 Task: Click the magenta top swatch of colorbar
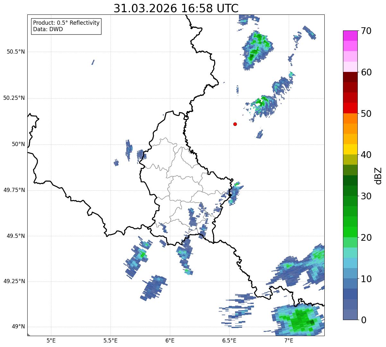tap(350, 36)
